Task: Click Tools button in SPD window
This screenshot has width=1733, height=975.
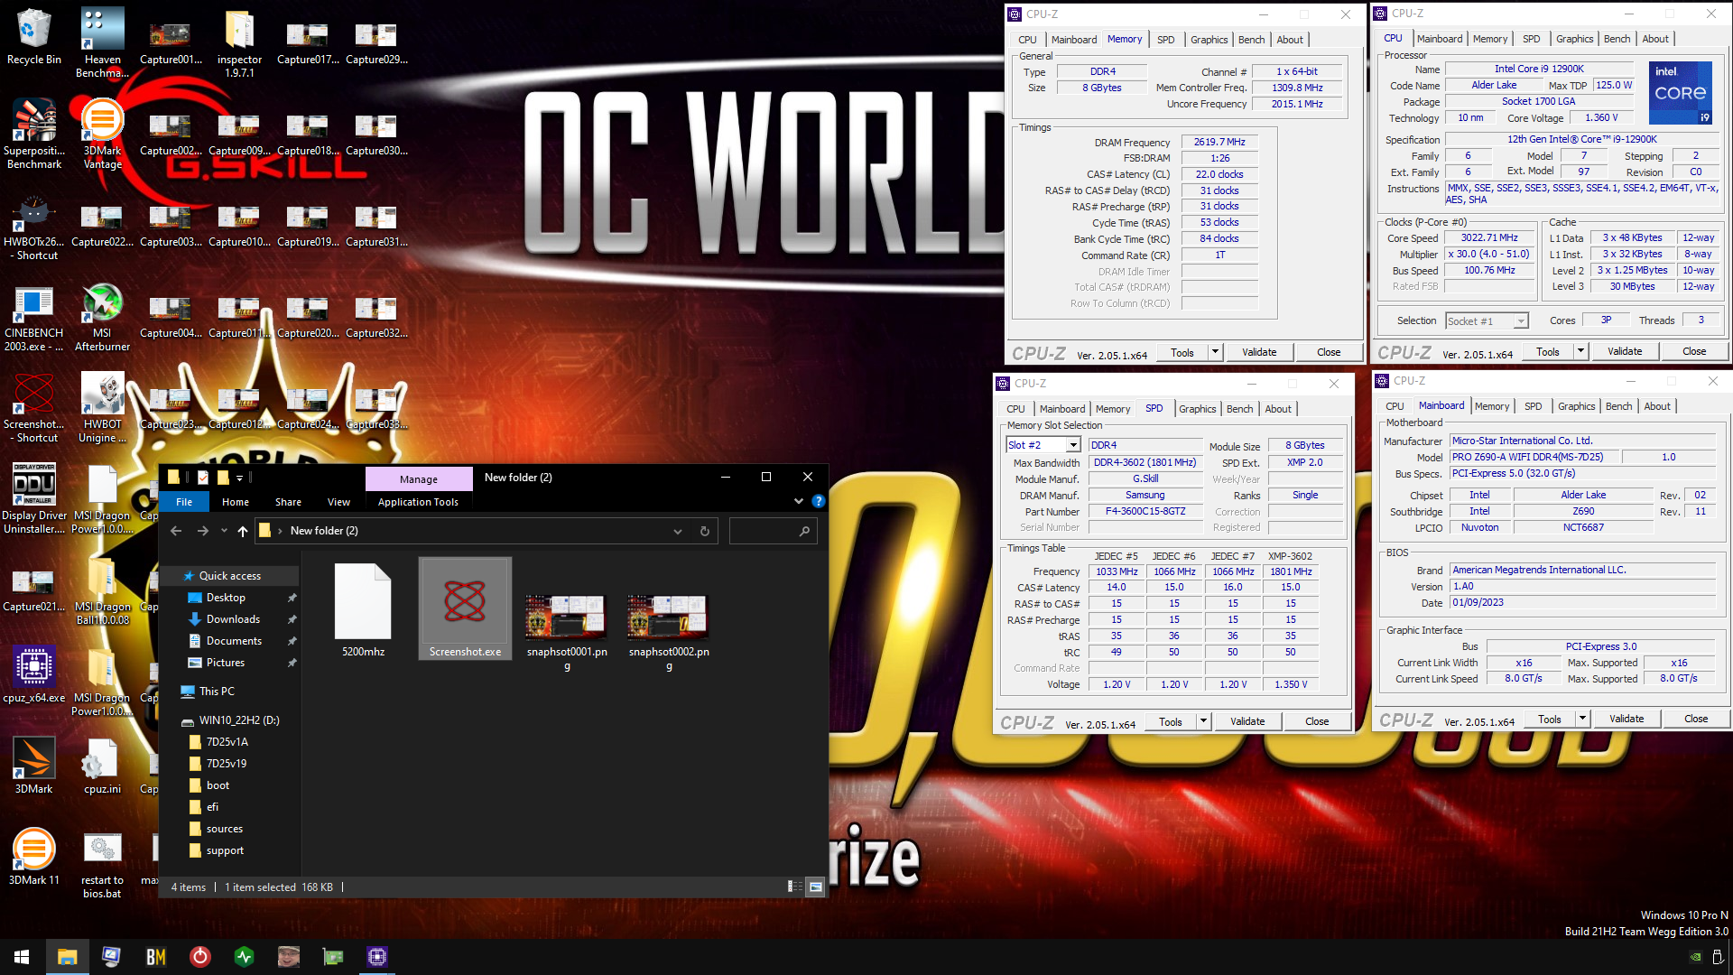Action: [1171, 721]
